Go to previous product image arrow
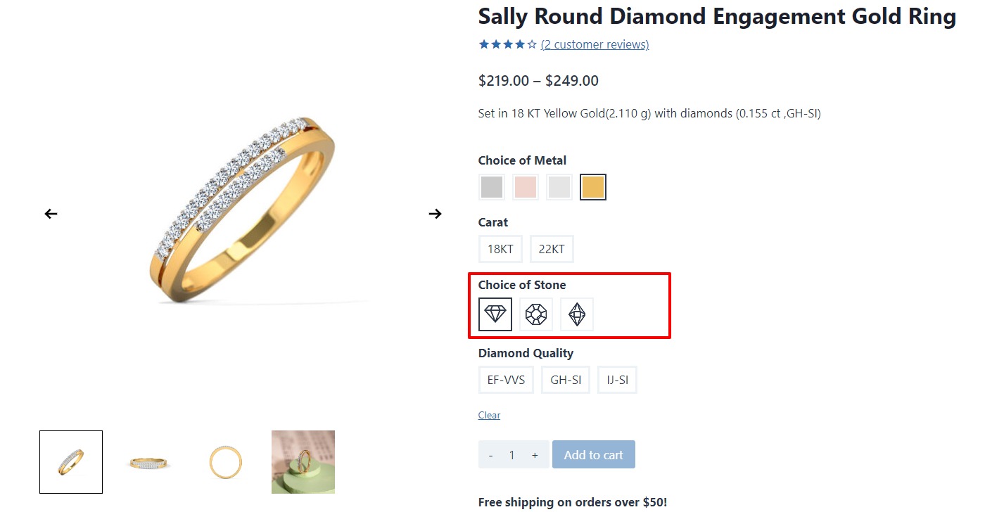985x512 pixels. 51,214
